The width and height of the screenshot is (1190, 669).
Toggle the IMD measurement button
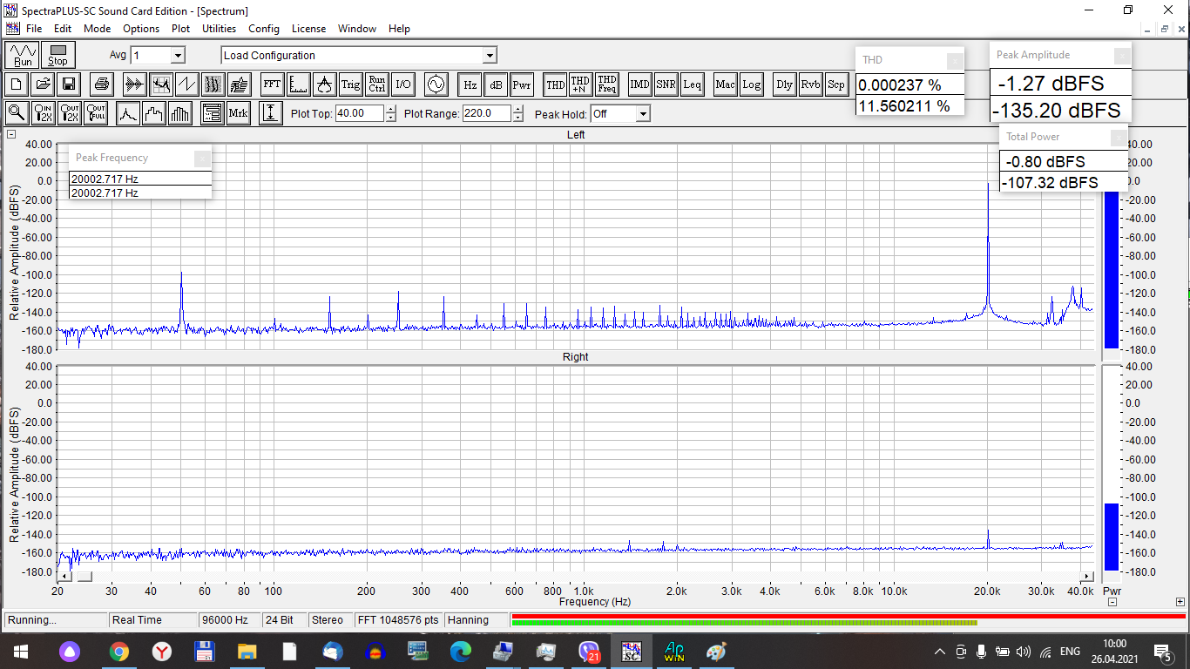639,84
